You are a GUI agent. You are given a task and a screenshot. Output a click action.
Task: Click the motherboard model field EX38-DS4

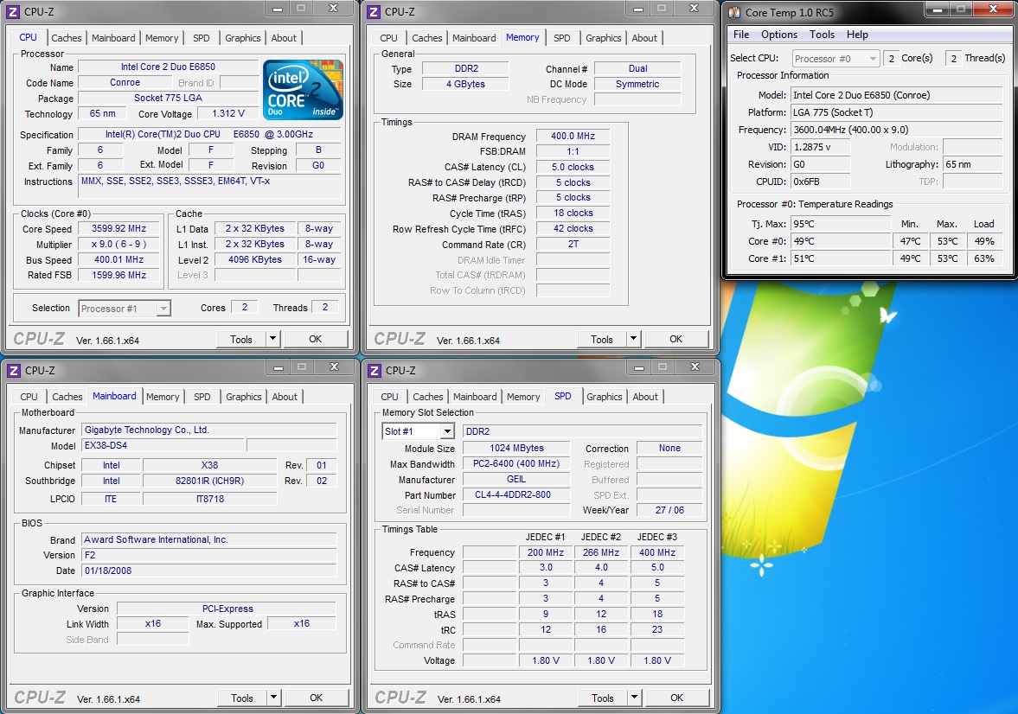163,446
